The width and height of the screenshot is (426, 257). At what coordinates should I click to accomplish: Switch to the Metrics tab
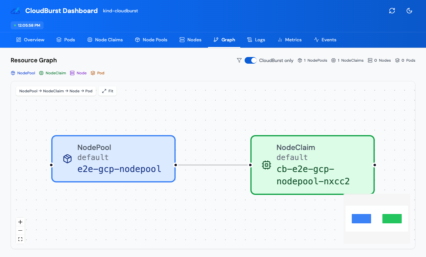pyautogui.click(x=290, y=40)
